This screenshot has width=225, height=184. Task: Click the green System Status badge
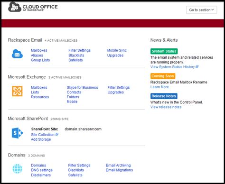pyautogui.click(x=164, y=51)
